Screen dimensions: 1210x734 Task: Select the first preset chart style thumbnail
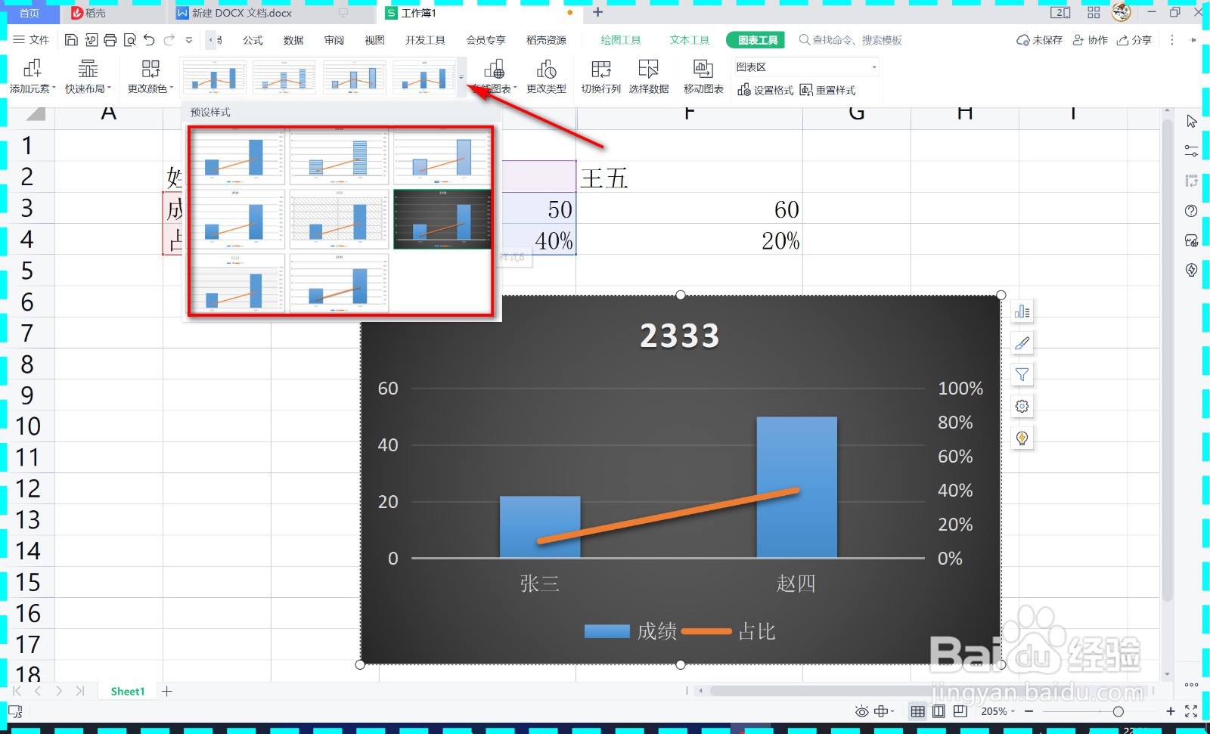pos(237,156)
